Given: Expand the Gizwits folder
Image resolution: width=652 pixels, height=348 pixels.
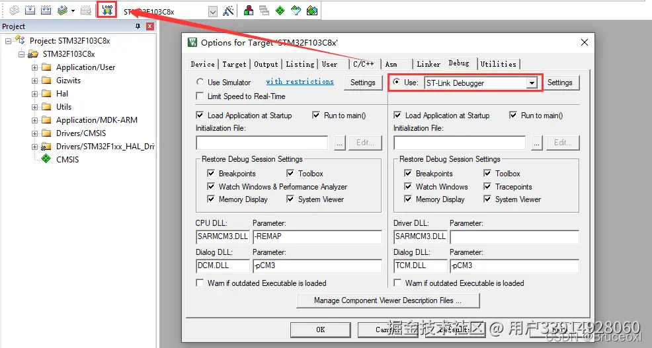Looking at the screenshot, I should click(x=34, y=81).
